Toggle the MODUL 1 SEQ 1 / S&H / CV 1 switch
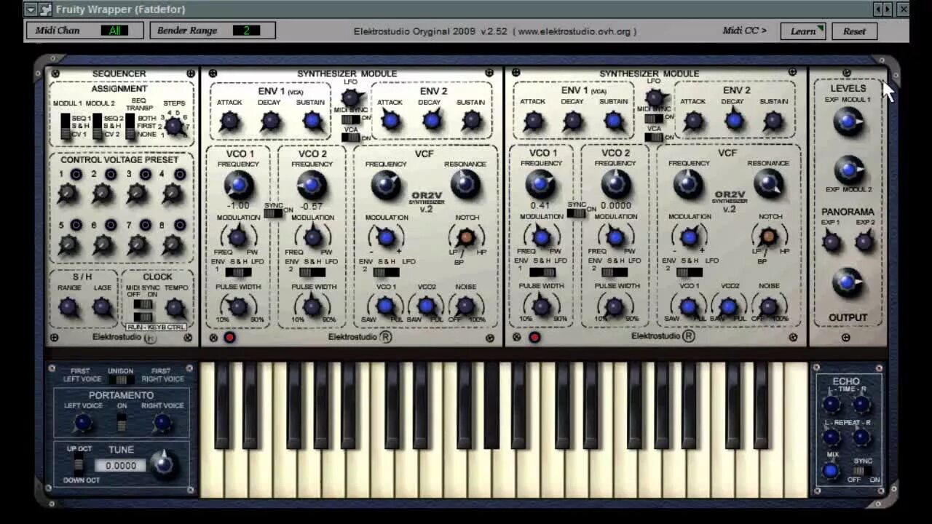The width and height of the screenshot is (932, 524). pos(66,125)
